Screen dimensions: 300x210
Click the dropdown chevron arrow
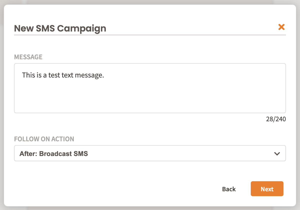coord(277,154)
